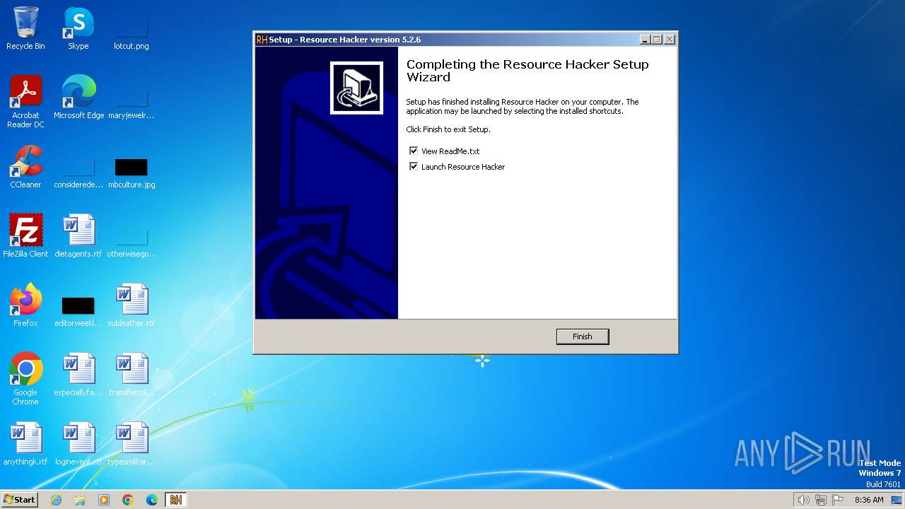Select the lotcut.png file icon

tap(132, 34)
